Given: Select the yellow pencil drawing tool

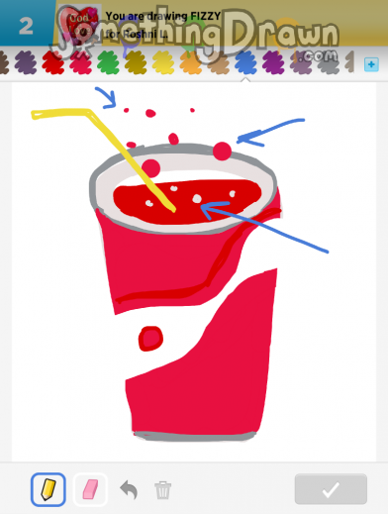Looking at the screenshot, I should (48, 489).
